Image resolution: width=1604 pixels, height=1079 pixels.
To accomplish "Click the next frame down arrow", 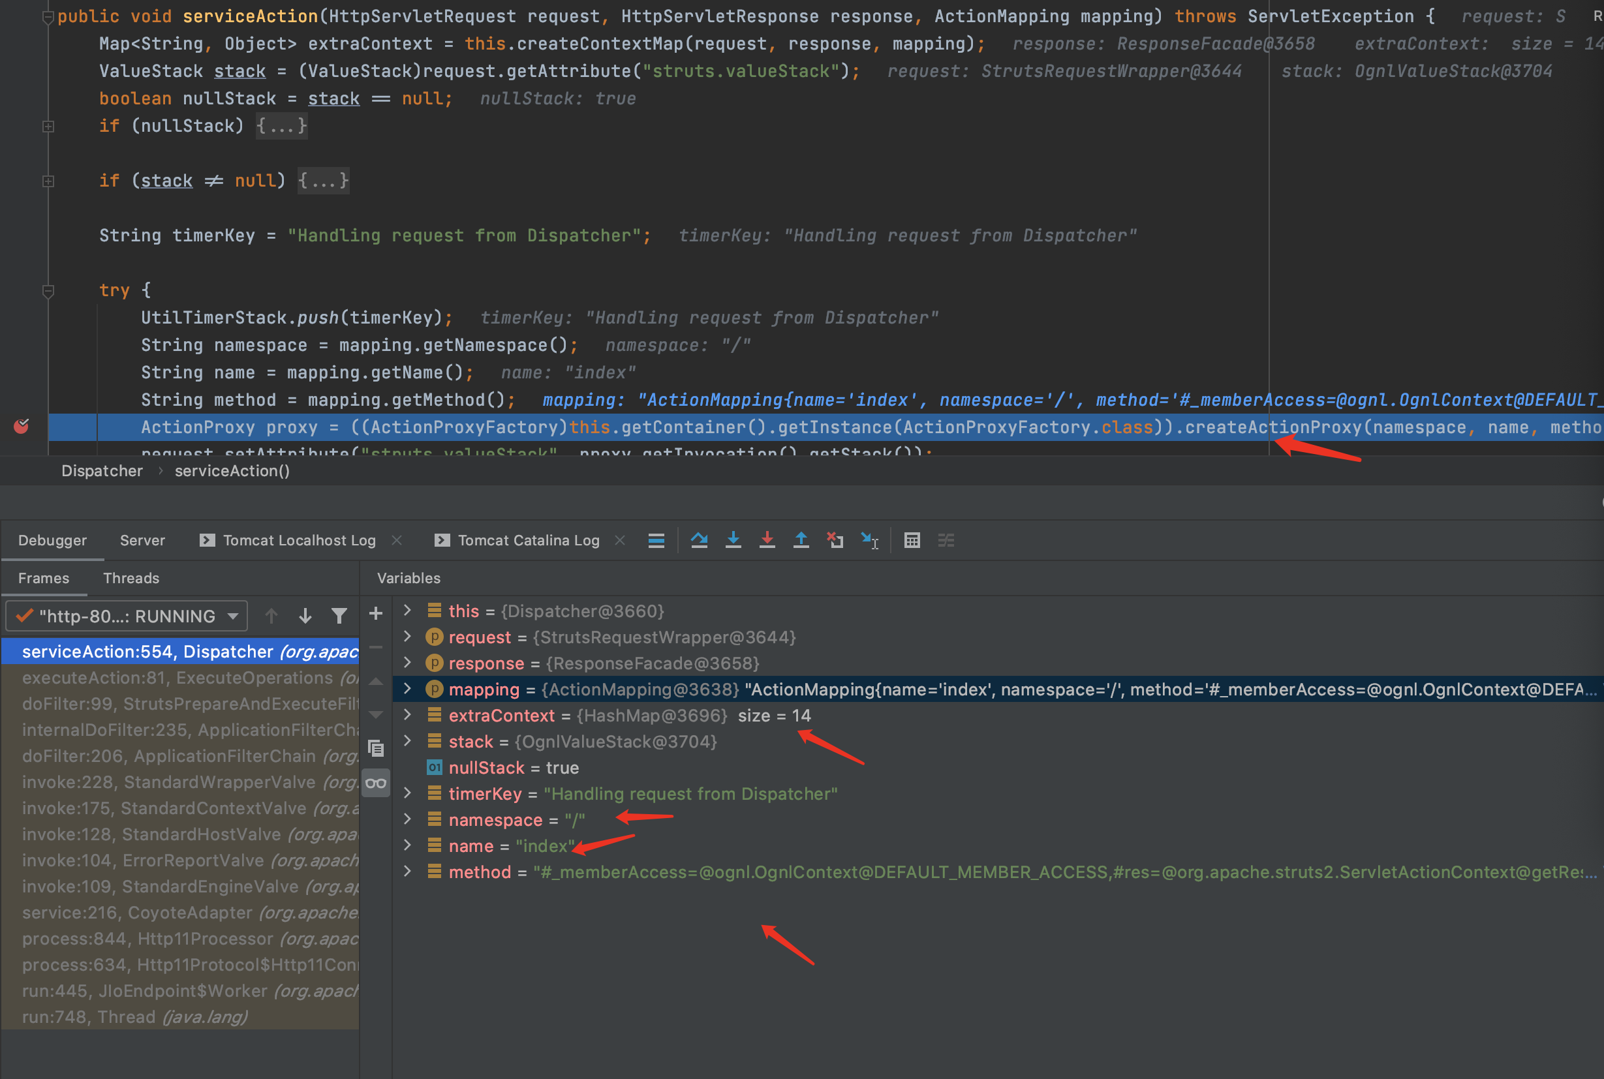I will tap(305, 616).
